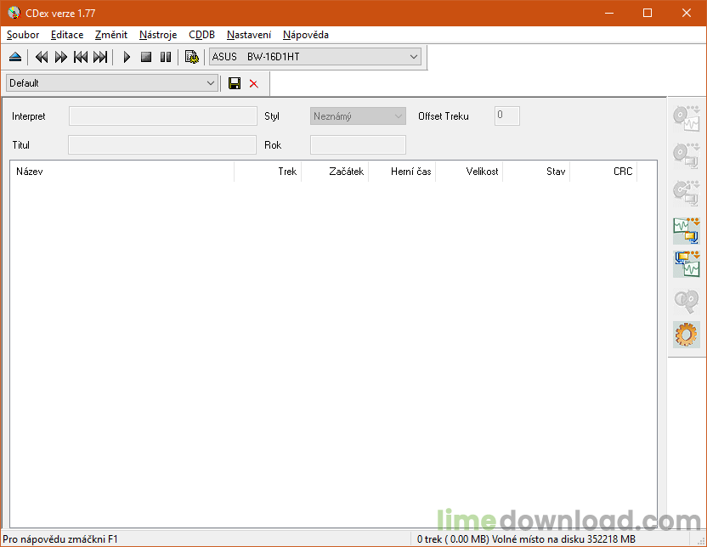This screenshot has width=707, height=547.
Task: Click the rewind (skip back) button
Action: 42,57
